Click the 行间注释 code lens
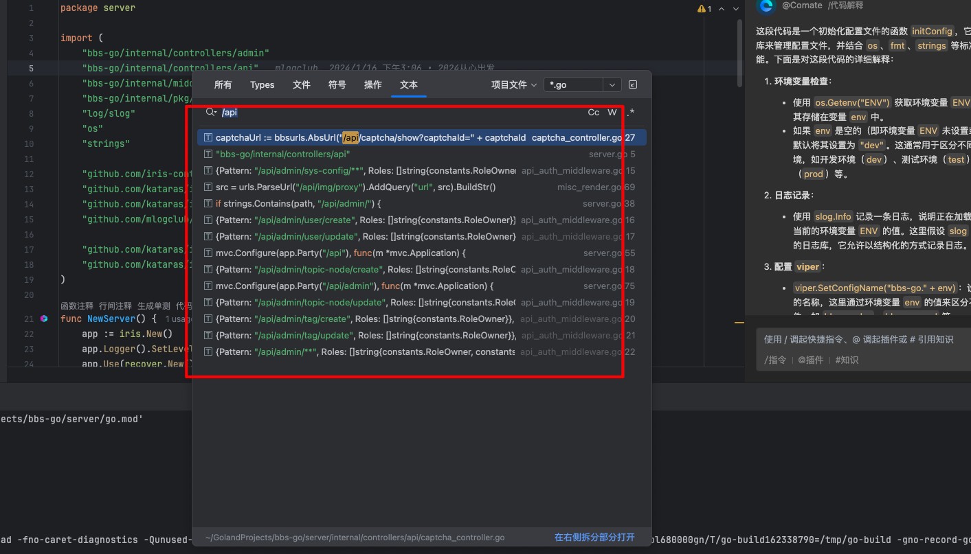This screenshot has width=971, height=554. click(x=115, y=305)
